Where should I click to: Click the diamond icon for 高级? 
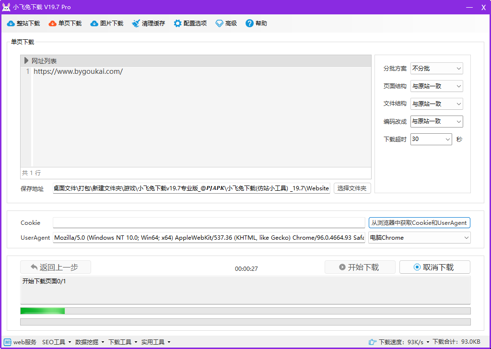point(220,23)
